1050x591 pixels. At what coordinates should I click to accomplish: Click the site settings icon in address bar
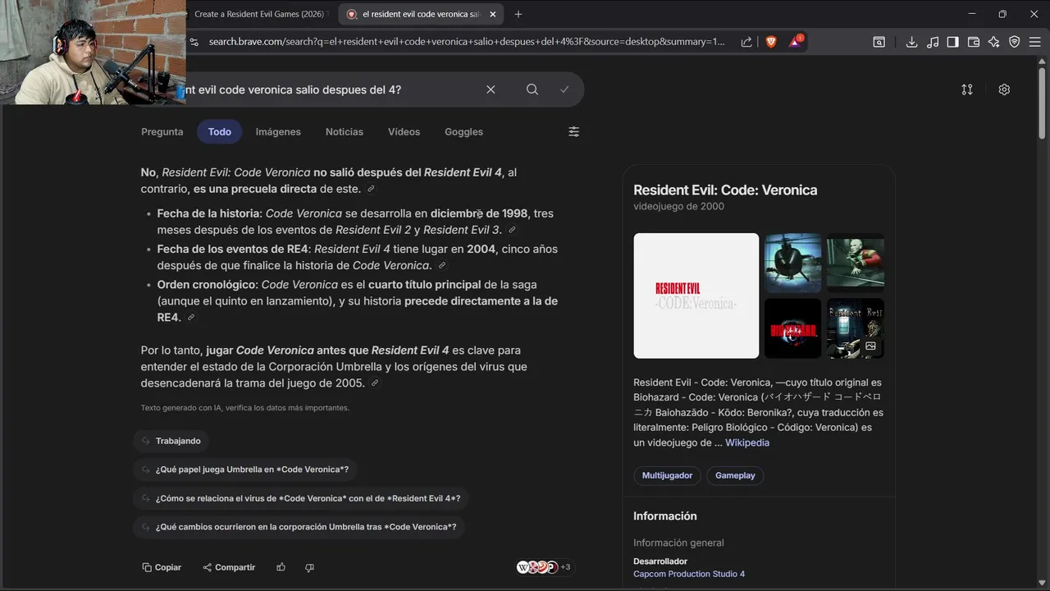click(194, 42)
